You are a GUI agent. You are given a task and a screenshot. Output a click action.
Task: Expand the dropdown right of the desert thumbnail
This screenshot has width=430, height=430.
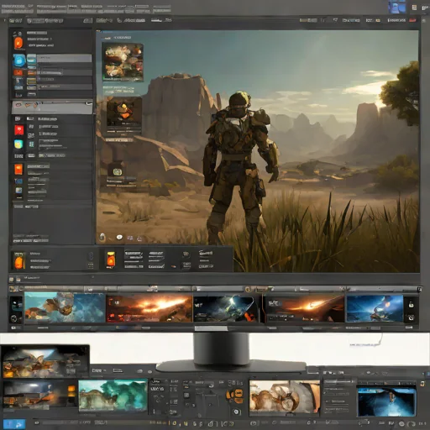[x=99, y=370]
